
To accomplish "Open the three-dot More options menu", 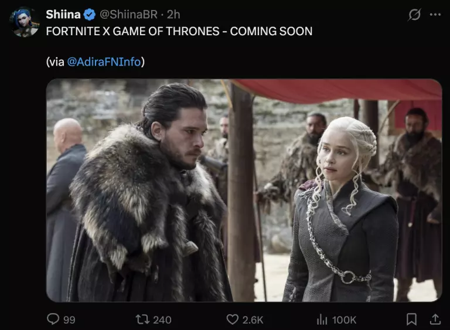I will (x=435, y=14).
